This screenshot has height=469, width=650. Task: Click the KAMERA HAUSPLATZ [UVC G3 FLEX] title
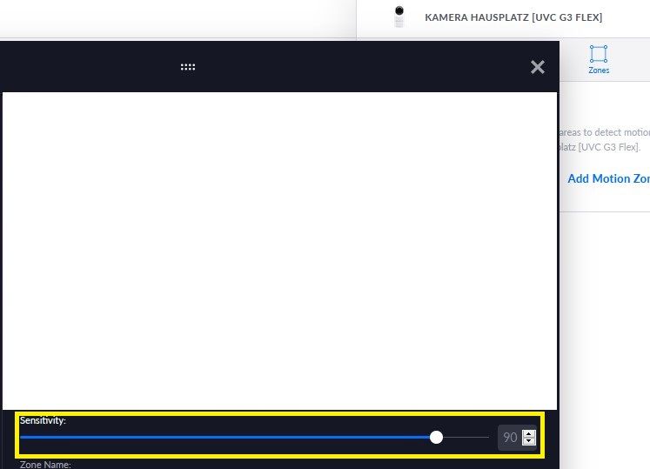tap(513, 17)
